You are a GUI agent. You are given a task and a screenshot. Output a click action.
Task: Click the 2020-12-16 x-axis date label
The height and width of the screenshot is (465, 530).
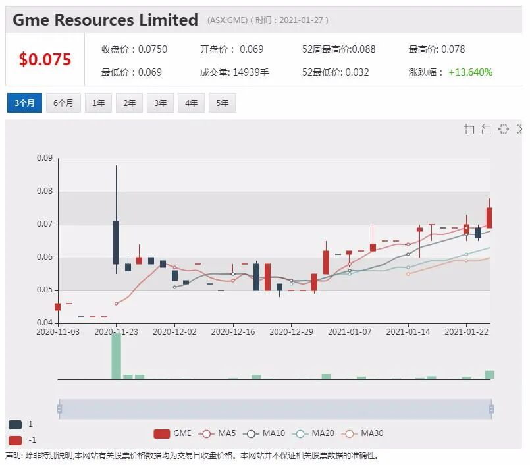[x=233, y=332]
